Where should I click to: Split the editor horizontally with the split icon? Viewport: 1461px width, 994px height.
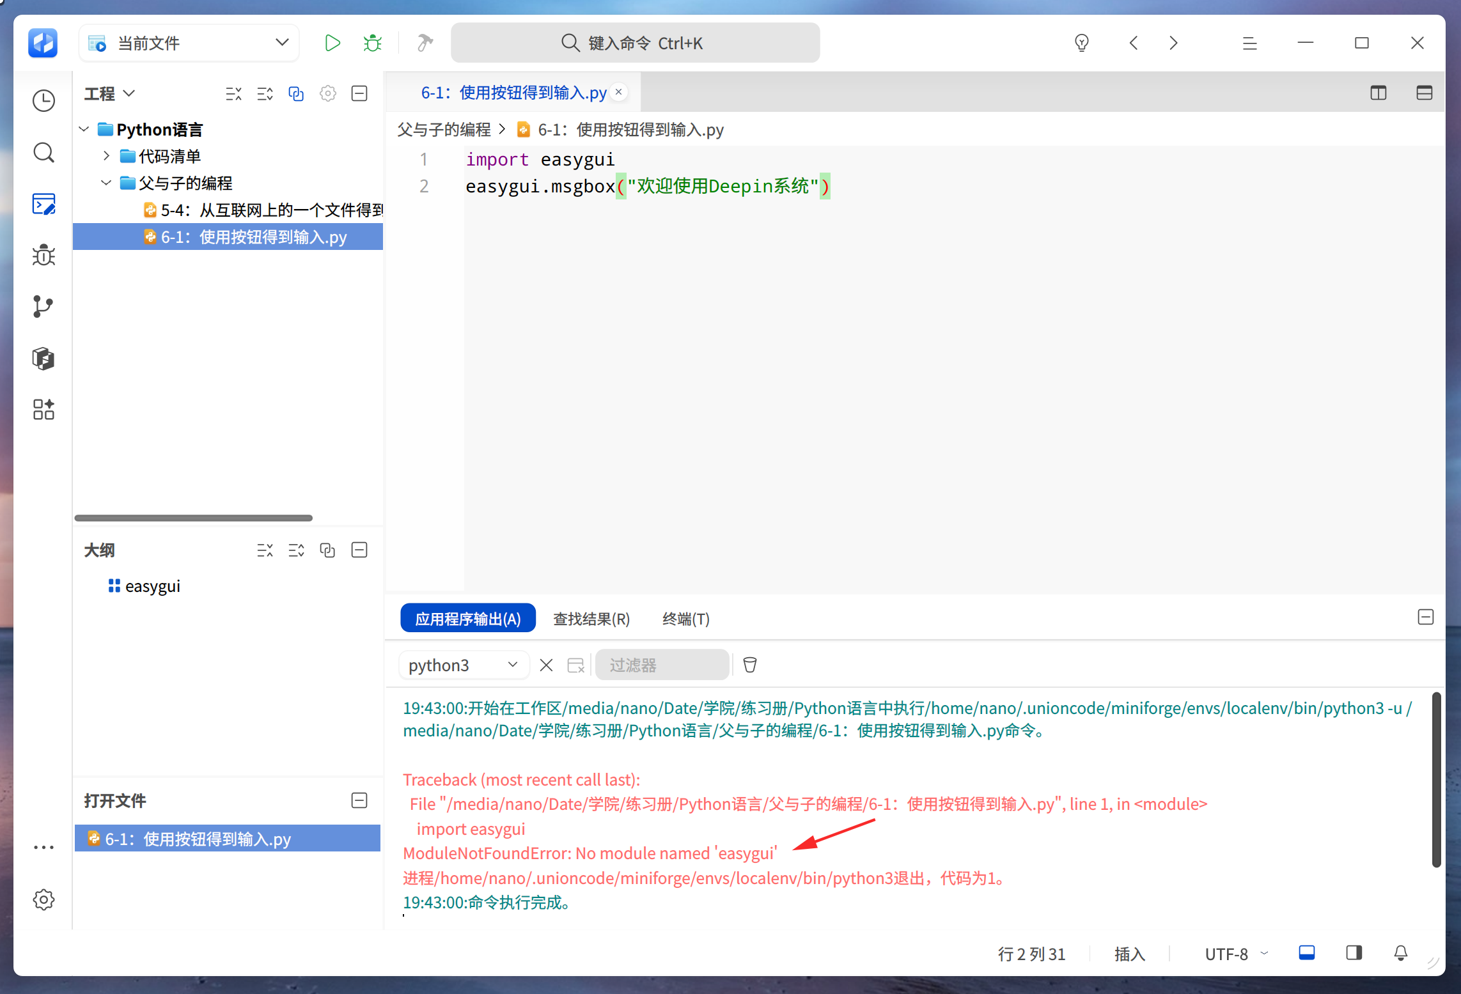coord(1425,93)
